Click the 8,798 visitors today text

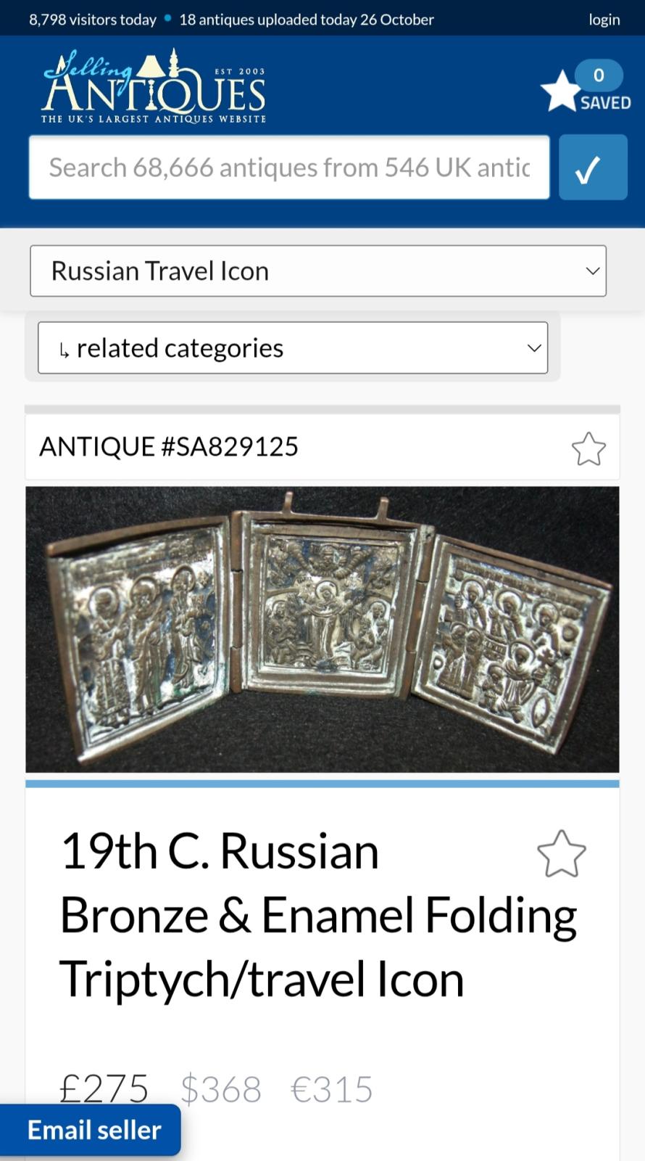pos(93,20)
